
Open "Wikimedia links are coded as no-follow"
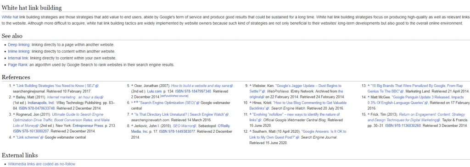42,164
